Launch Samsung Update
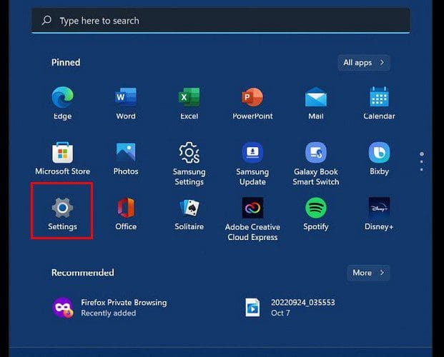 pos(252,164)
